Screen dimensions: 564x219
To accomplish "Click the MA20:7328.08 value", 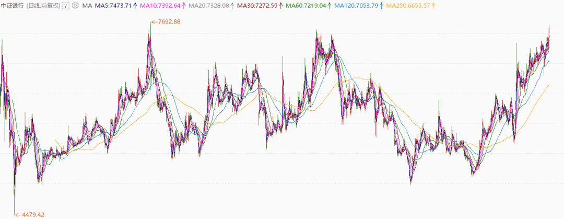I will point(211,5).
